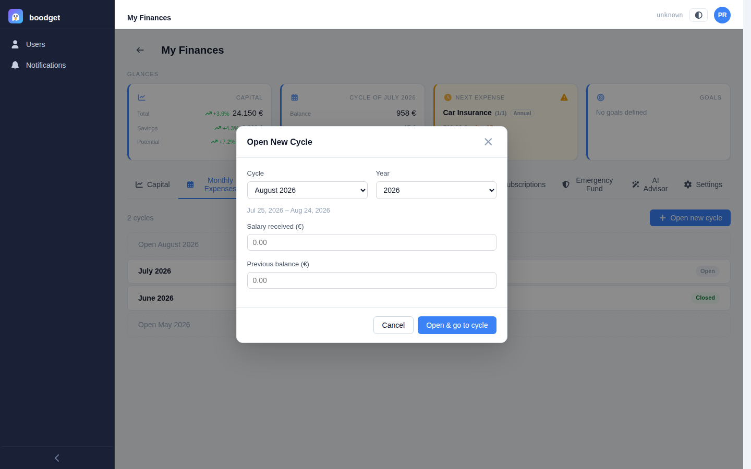
Task: Click the Open status badge on July row
Action: click(x=708, y=271)
